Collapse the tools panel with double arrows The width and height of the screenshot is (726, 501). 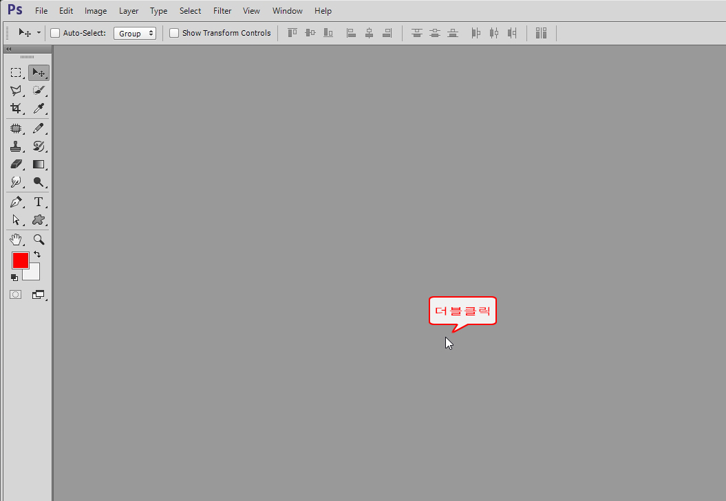point(8,49)
